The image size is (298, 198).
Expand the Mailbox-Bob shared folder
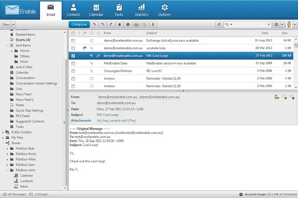point(8,149)
